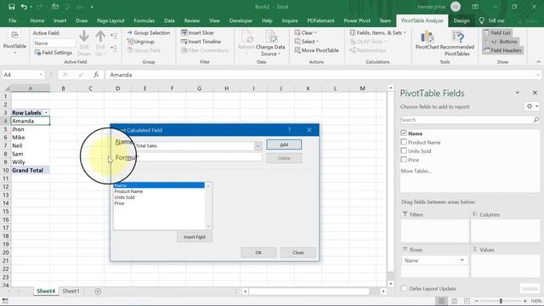Open the Formulas ribbon tab
The width and height of the screenshot is (544, 306).
144,20
